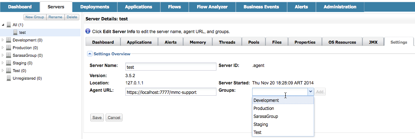Switch to the Properties sub-tab
This screenshot has height=139, width=415.
(305, 42)
